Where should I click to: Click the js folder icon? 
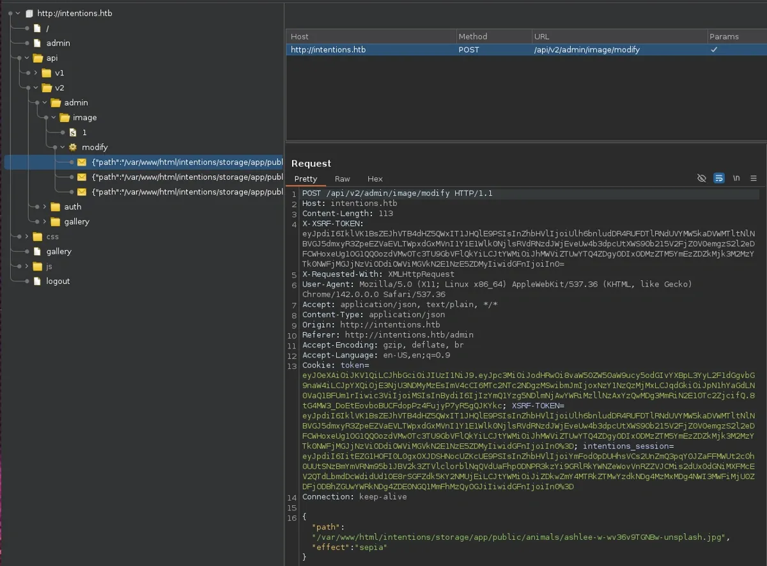[x=38, y=266]
